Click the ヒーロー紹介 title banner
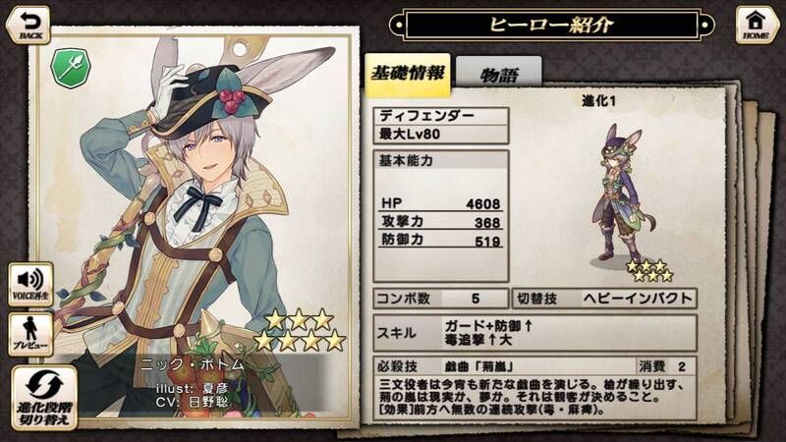Image resolution: width=786 pixels, height=442 pixels. tap(551, 24)
